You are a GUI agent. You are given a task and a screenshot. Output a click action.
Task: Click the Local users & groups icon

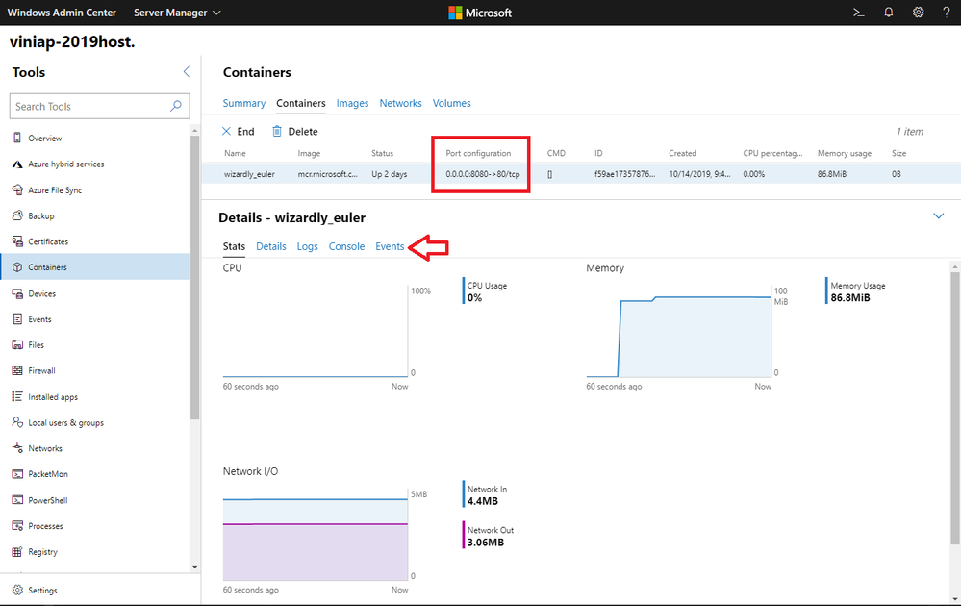17,423
